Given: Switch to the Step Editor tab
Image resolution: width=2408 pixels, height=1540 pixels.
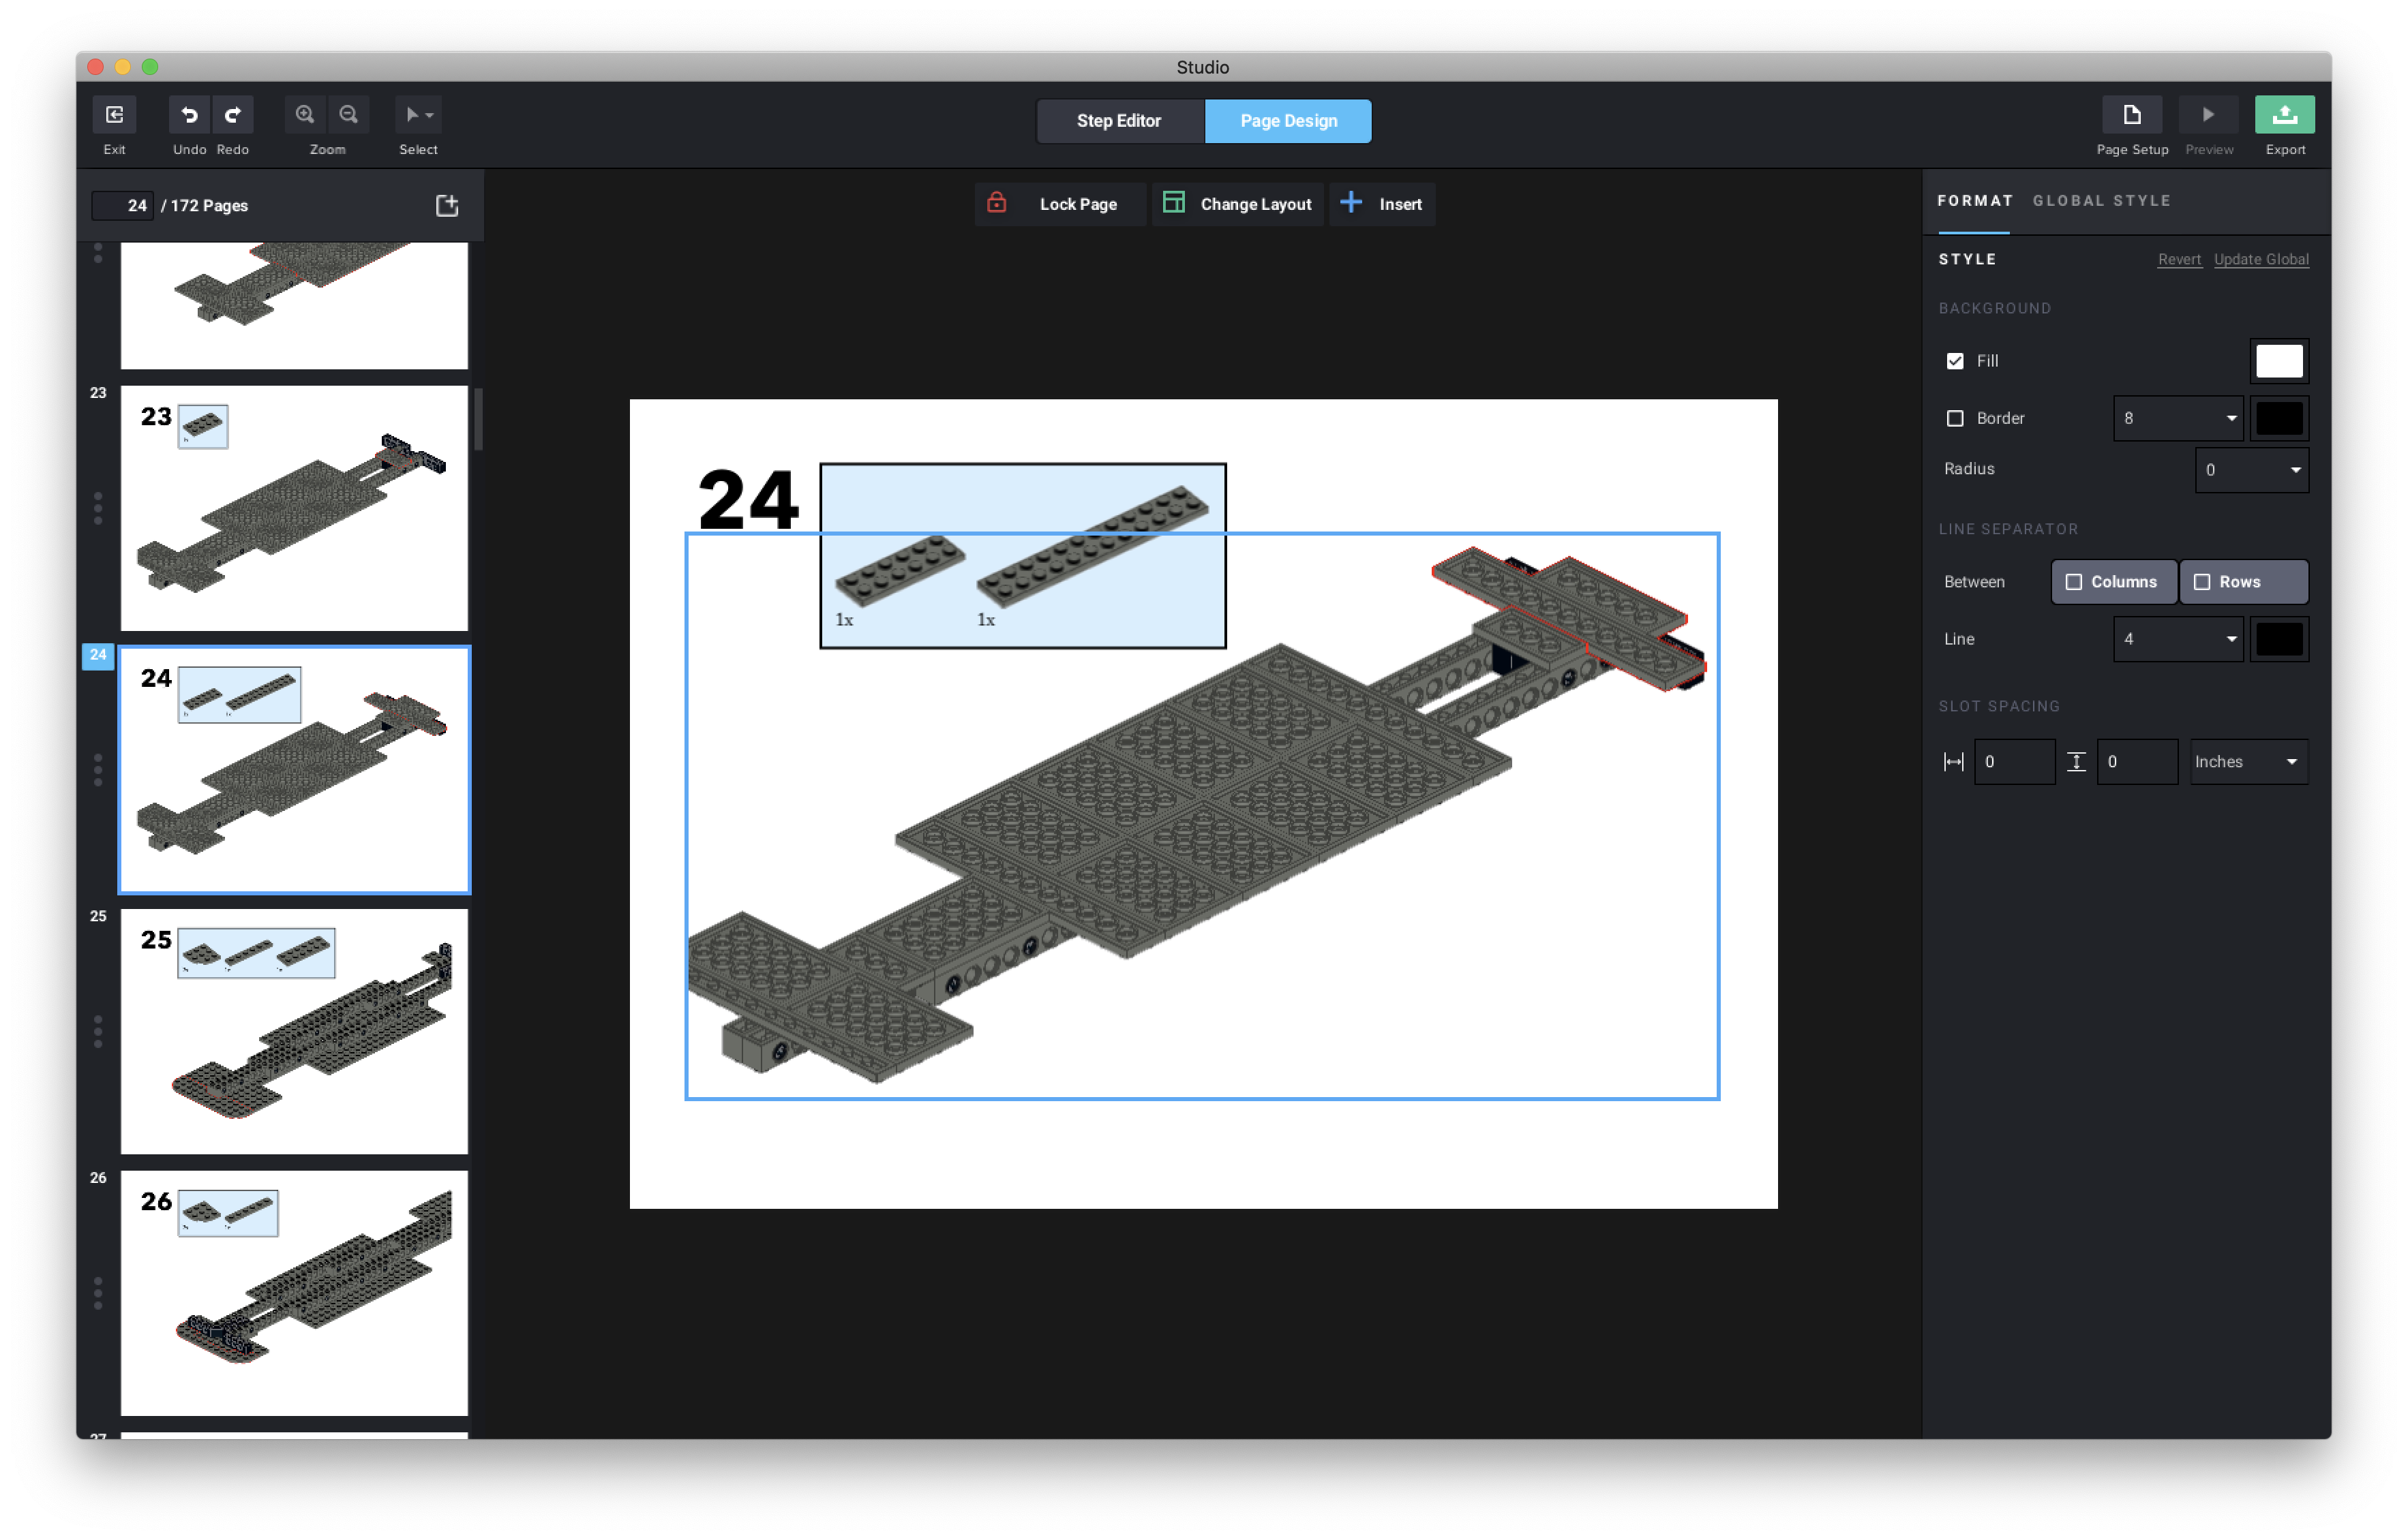Looking at the screenshot, I should [x=1119, y=121].
